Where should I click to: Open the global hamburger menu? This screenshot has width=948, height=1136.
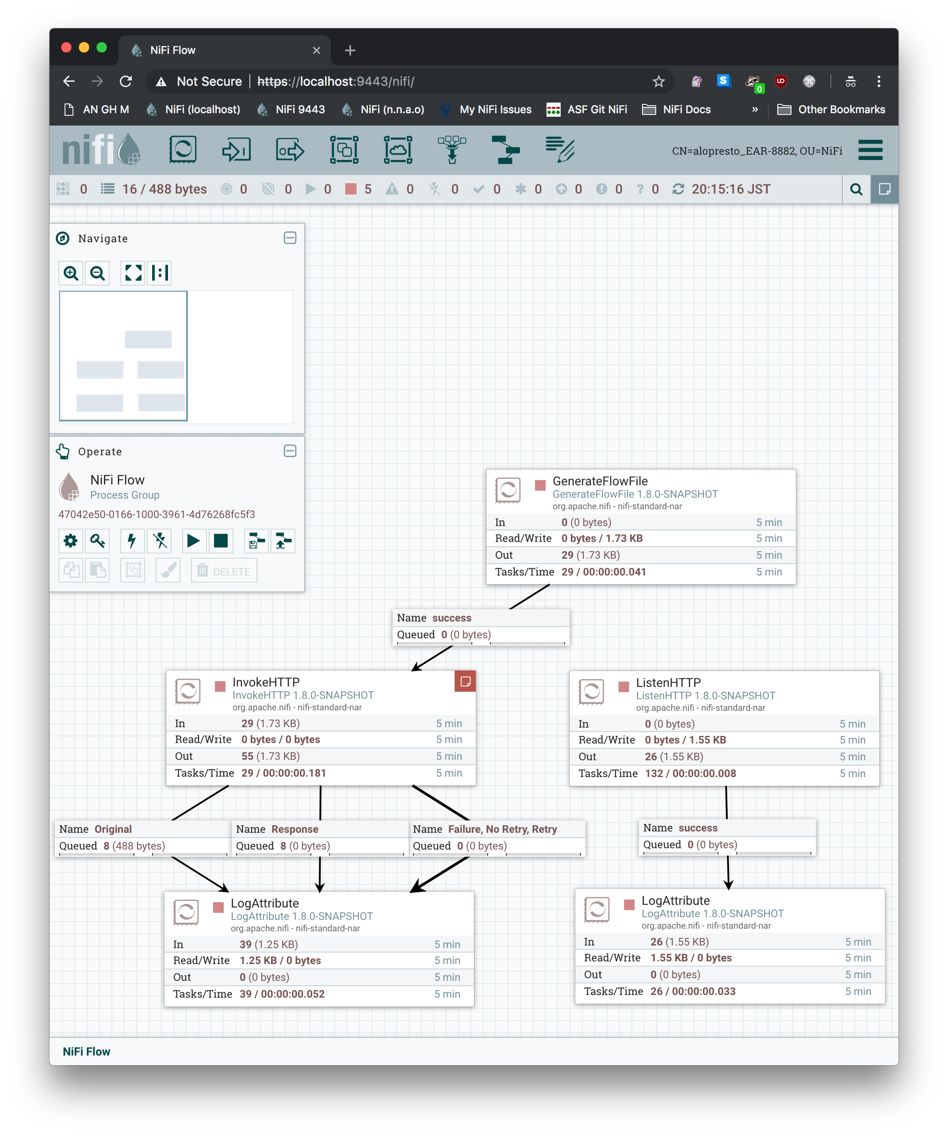[x=870, y=150]
